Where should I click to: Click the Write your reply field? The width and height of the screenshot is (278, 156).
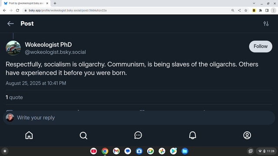tap(139, 118)
